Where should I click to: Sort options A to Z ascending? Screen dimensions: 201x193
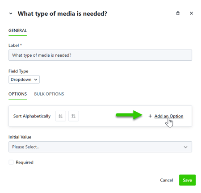(61, 116)
